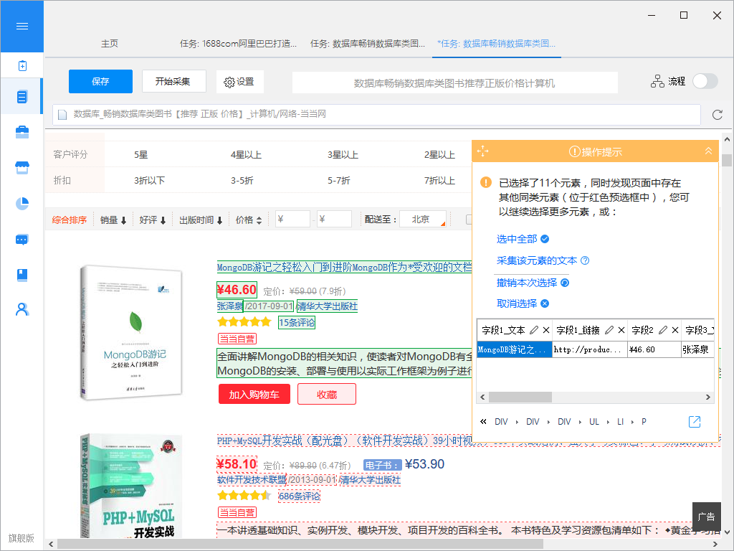
Task: Delete the 字段1_文本 column with its X
Action: tap(545, 330)
